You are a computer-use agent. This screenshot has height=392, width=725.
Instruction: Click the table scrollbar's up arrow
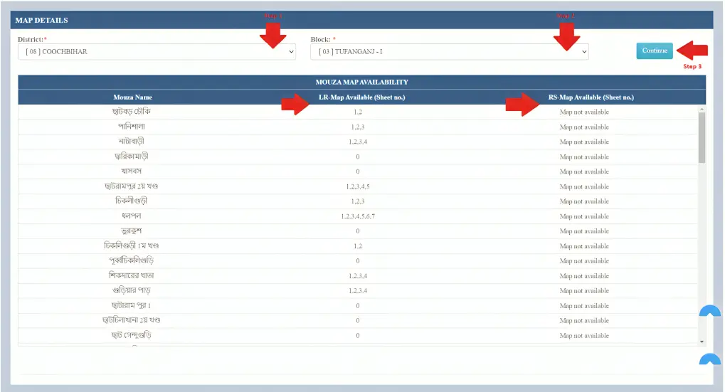(702, 109)
